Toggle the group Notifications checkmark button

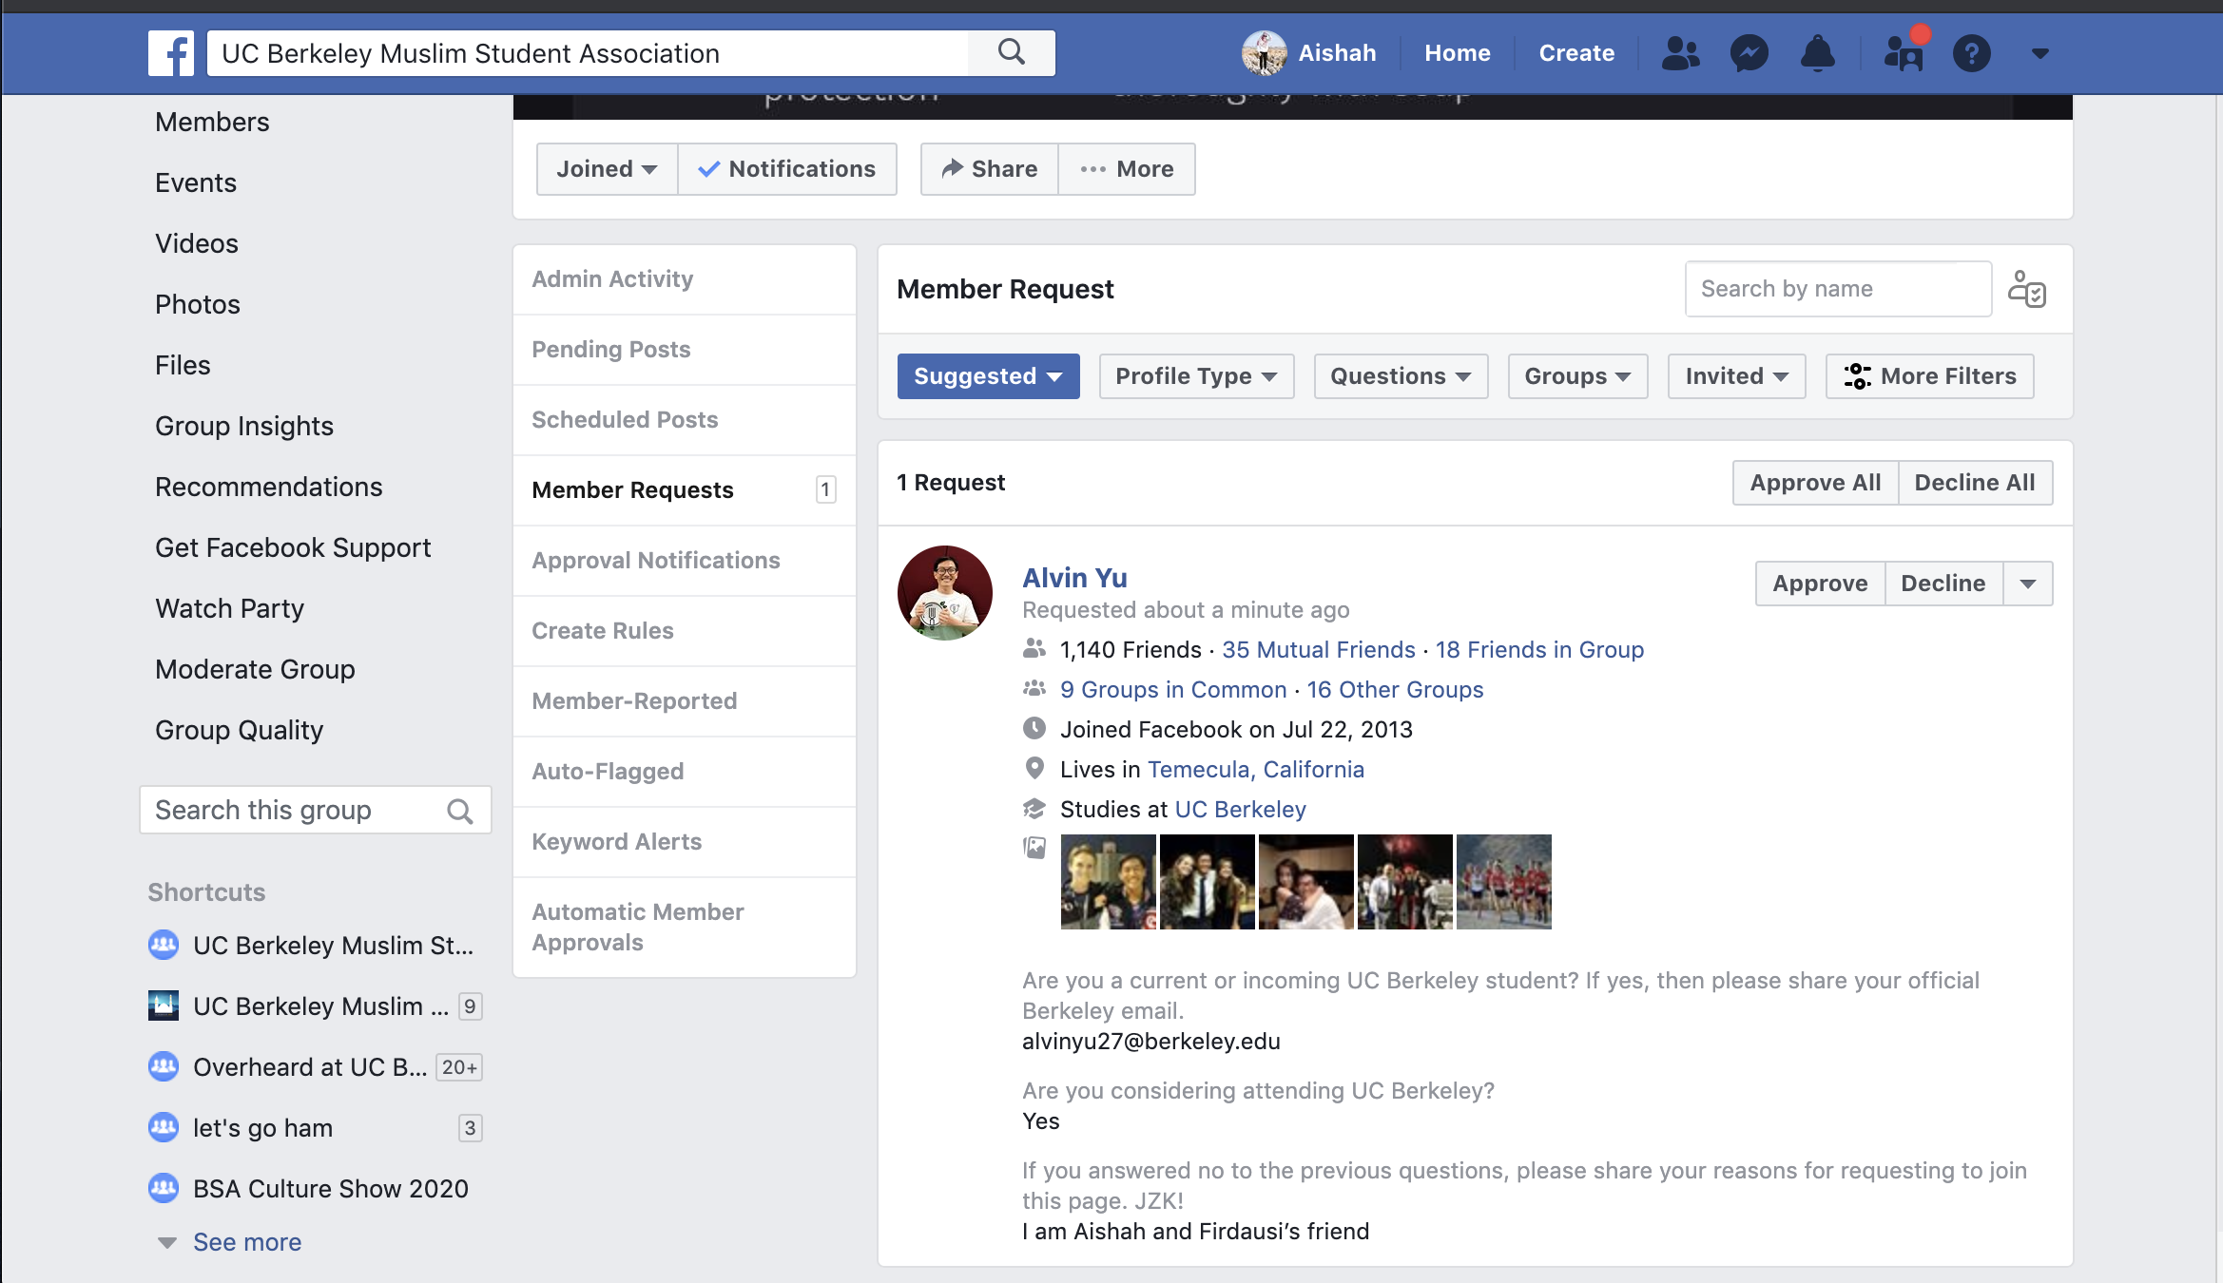coord(786,169)
